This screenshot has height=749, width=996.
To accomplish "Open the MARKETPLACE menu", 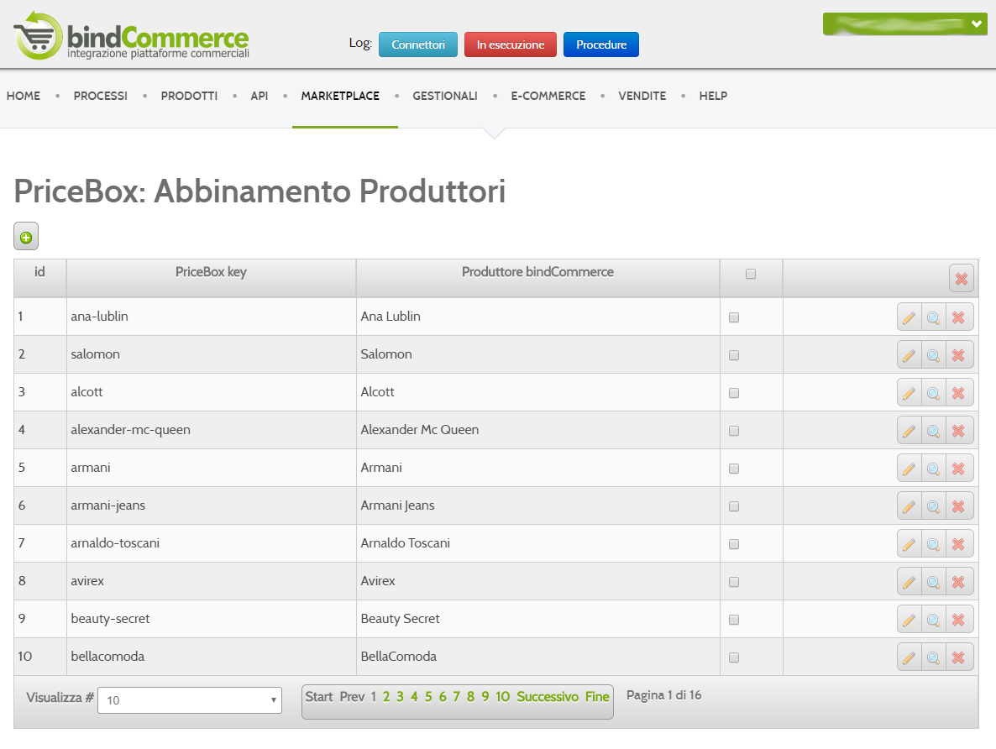I will pyautogui.click(x=340, y=96).
